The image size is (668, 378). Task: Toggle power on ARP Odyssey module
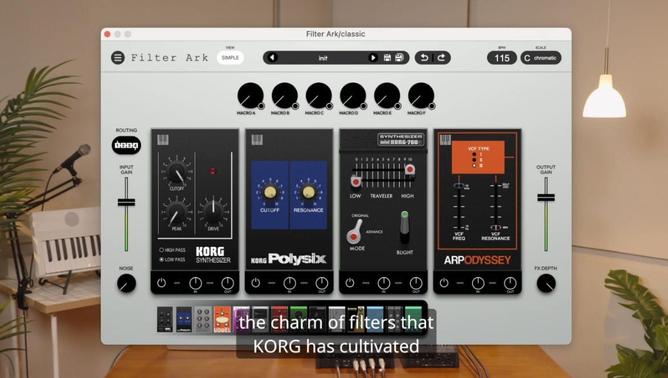pyautogui.click(x=444, y=283)
